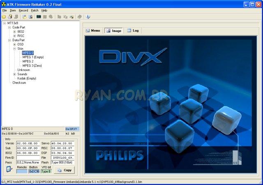The height and width of the screenshot is (185, 263).
Task: Expand the OSD node under Data Part
Action: 14,44
